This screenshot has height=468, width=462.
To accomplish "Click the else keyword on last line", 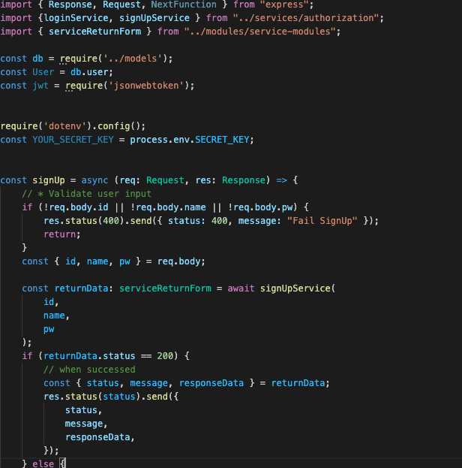I will [43, 463].
